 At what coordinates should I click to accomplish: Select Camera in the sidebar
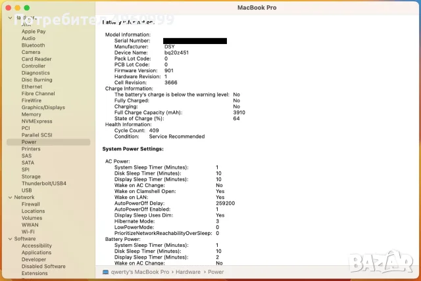pos(31,53)
